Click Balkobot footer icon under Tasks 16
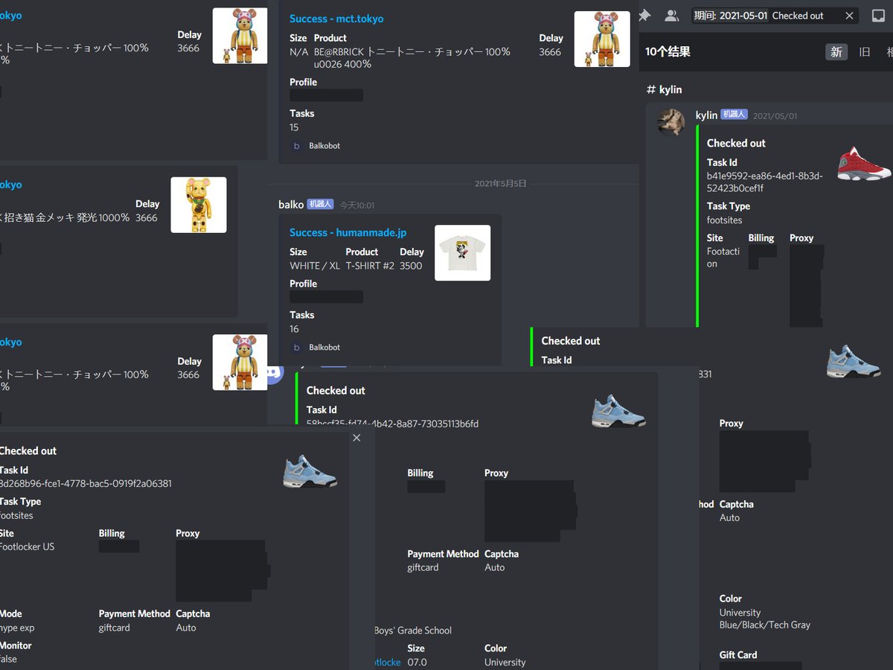Image resolution: width=893 pixels, height=670 pixels. click(296, 348)
